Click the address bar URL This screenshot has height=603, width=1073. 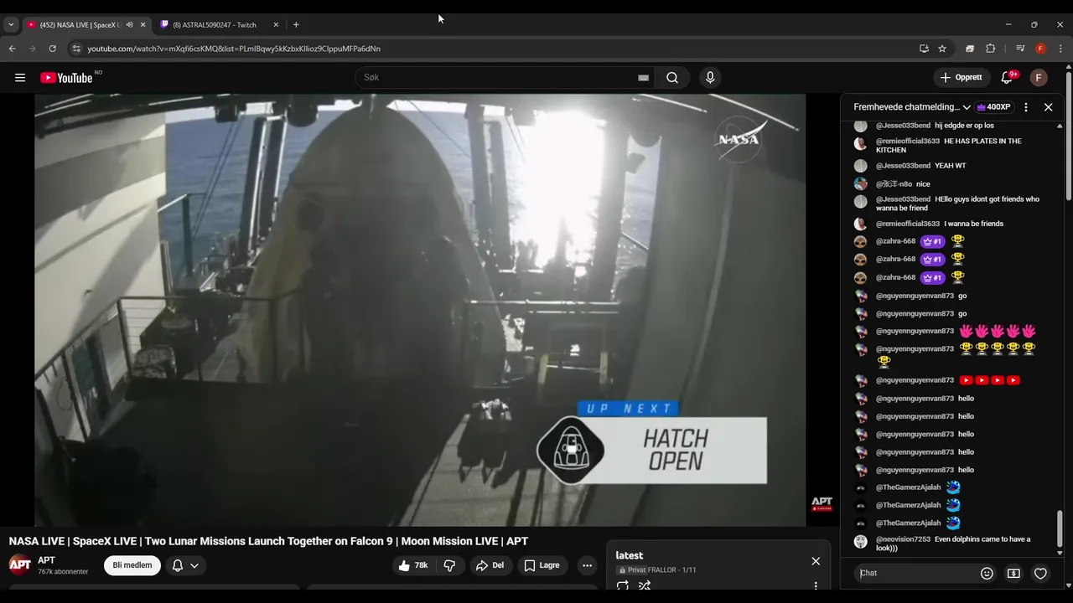pyautogui.click(x=234, y=49)
